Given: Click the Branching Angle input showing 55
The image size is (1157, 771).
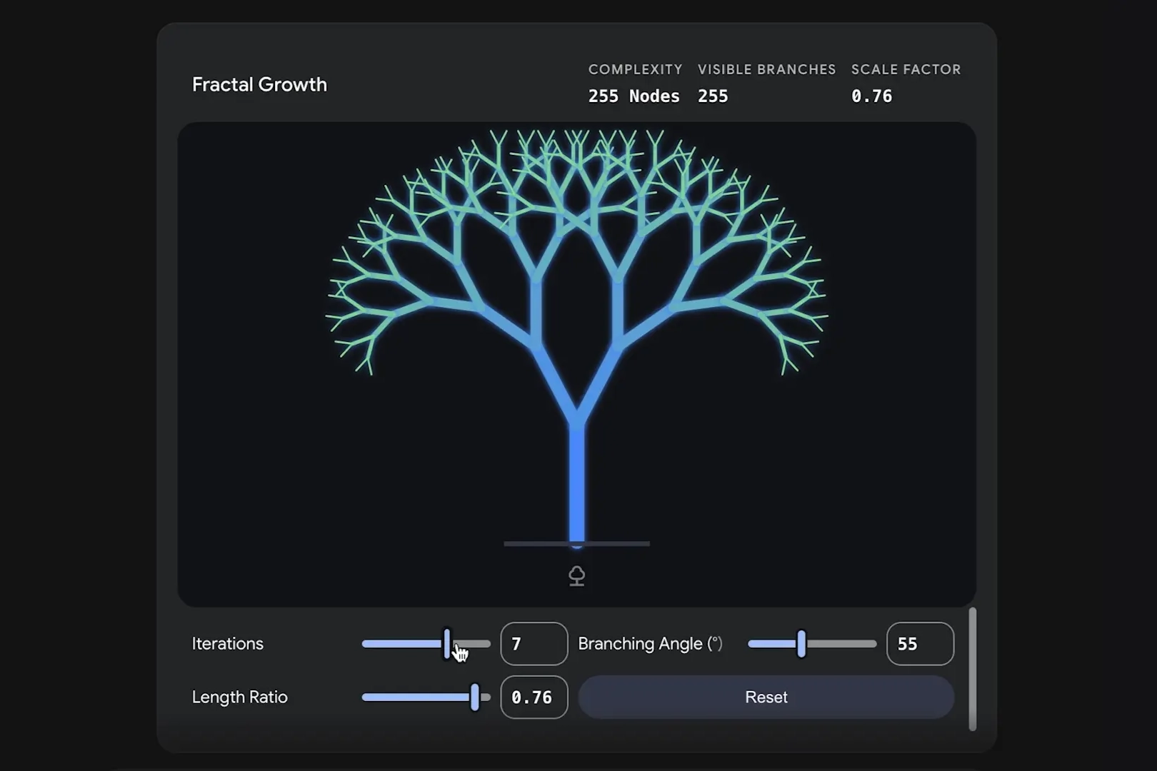Looking at the screenshot, I should (919, 644).
